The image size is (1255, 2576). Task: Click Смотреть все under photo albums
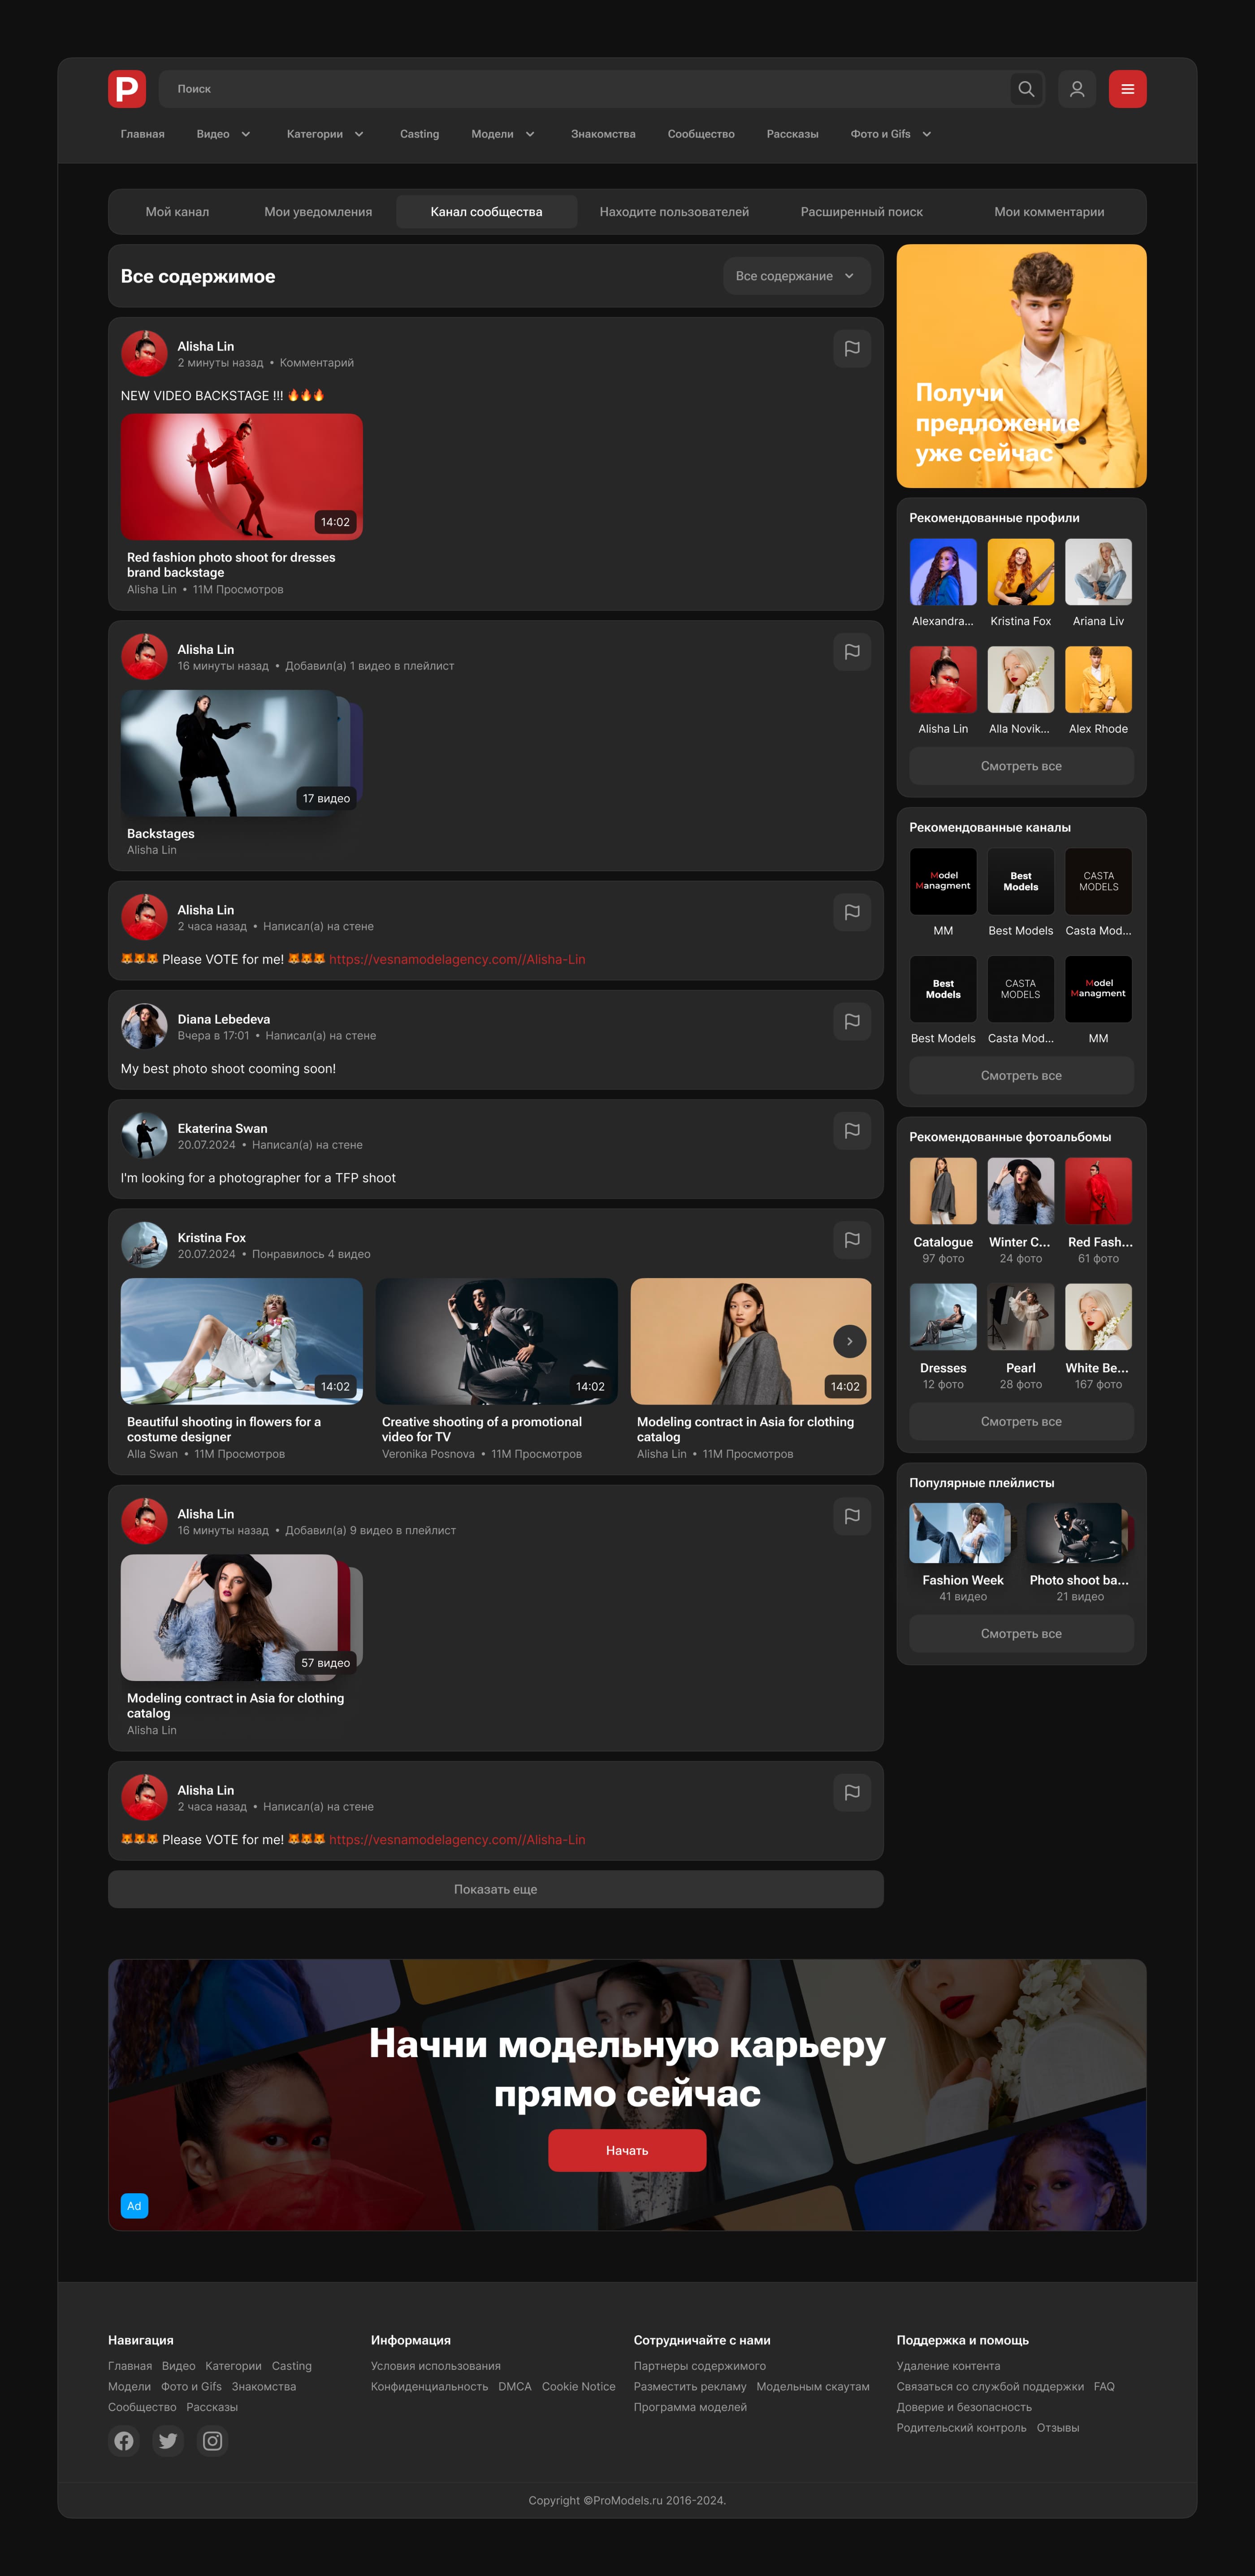pos(1021,1422)
